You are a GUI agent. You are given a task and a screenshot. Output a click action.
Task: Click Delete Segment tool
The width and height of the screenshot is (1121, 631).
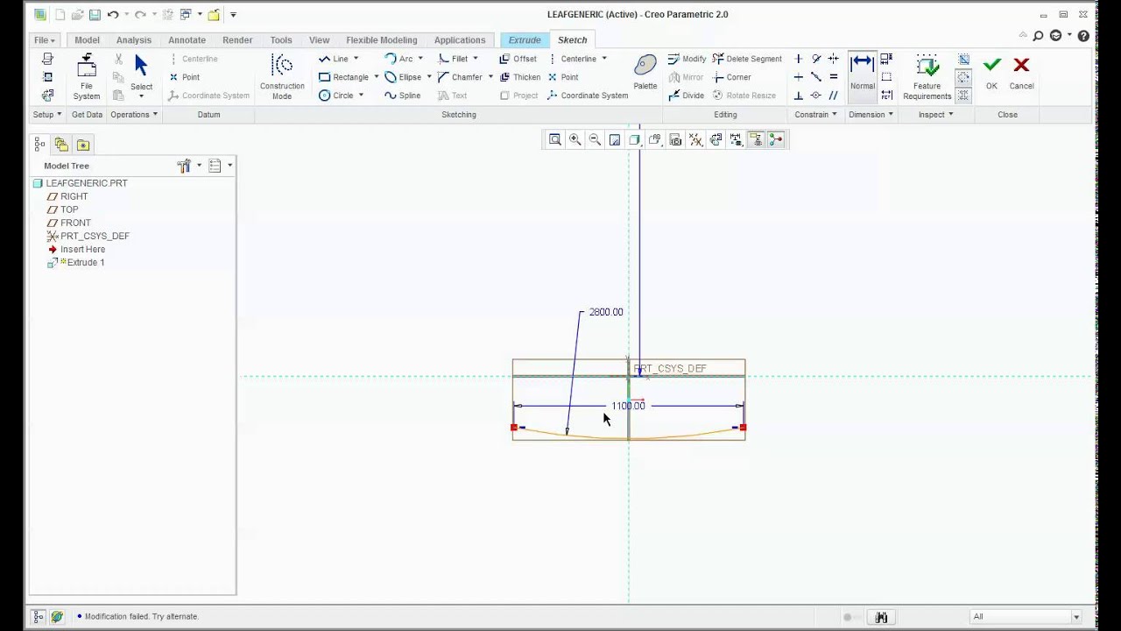pyautogui.click(x=747, y=59)
